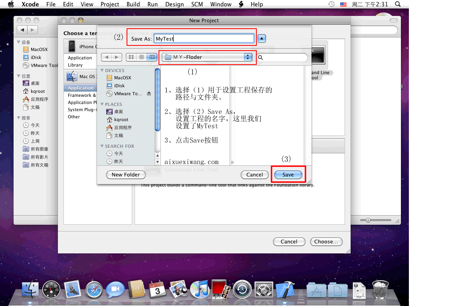
Task: Open the script menu icon beside Window
Action: pyautogui.click(x=241, y=4)
